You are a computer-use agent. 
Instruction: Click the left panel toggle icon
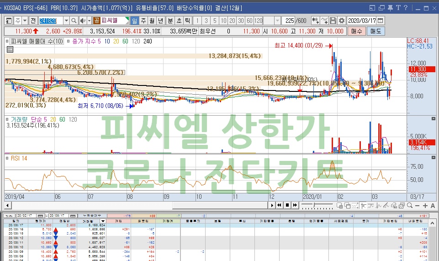pyautogui.click(x=9, y=21)
